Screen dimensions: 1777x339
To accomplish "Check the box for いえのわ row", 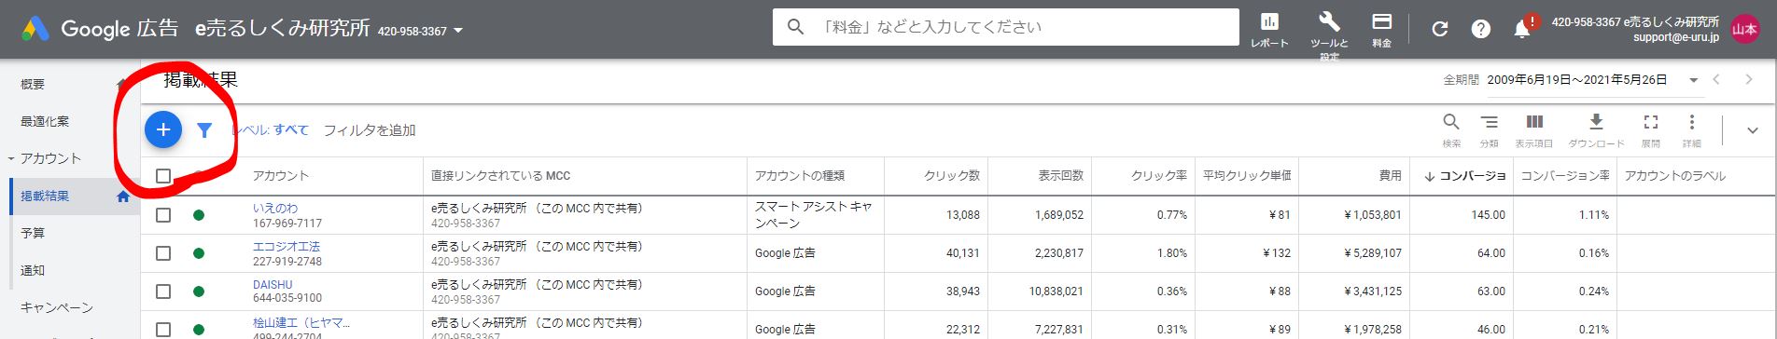I will click(163, 215).
